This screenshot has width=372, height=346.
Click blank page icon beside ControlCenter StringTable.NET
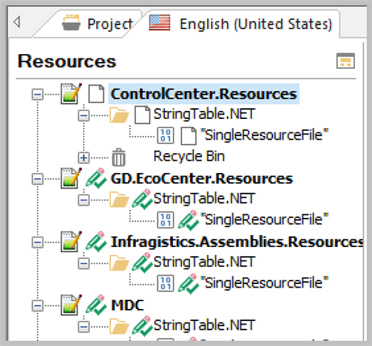142,115
